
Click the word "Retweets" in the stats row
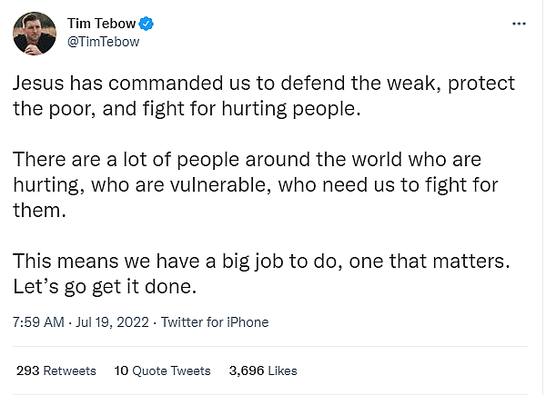(71, 370)
